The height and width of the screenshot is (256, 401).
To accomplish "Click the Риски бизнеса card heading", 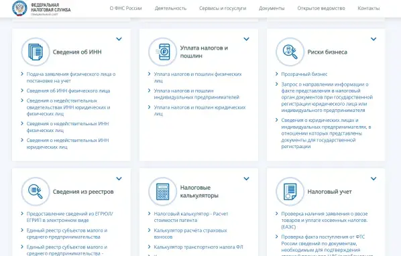I will coord(327,52).
